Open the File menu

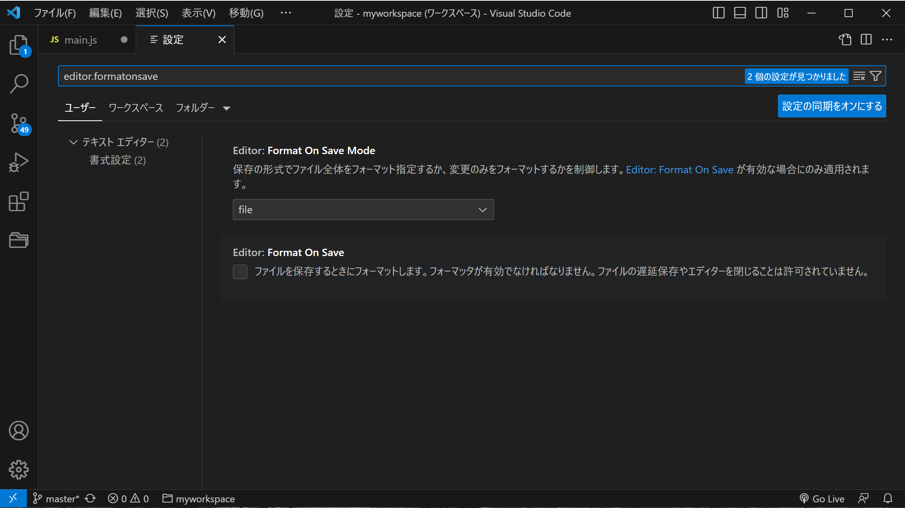coord(55,13)
